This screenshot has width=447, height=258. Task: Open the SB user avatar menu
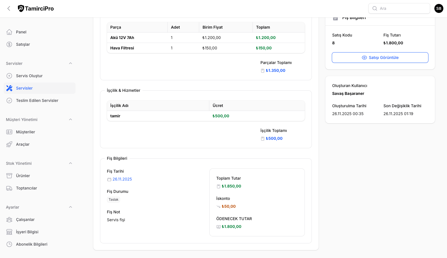point(439,8)
